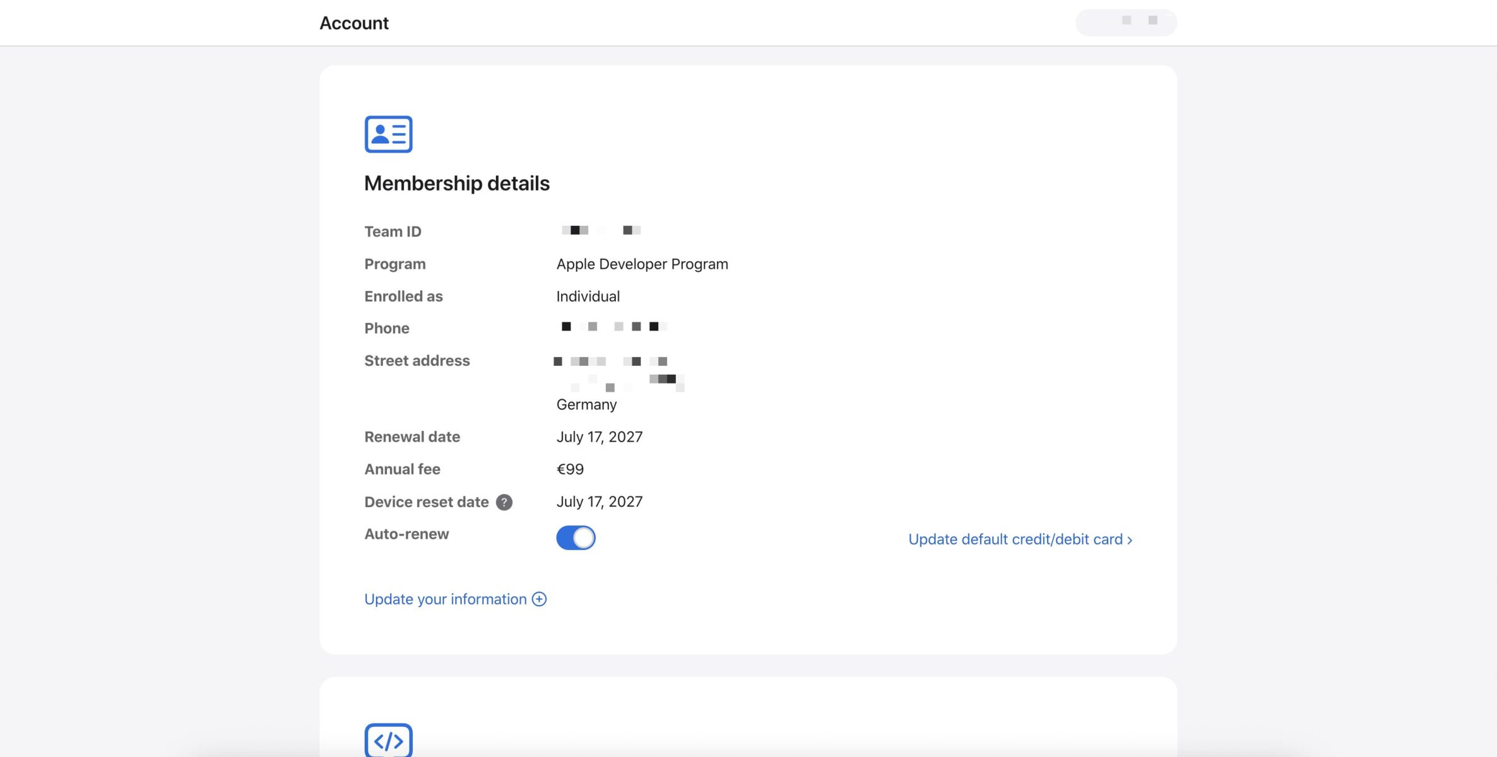Click the Auto-renew label

click(x=406, y=534)
